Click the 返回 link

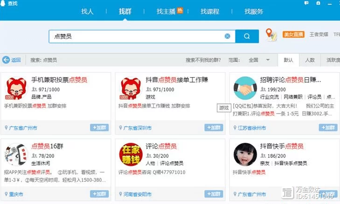tap(16, 60)
